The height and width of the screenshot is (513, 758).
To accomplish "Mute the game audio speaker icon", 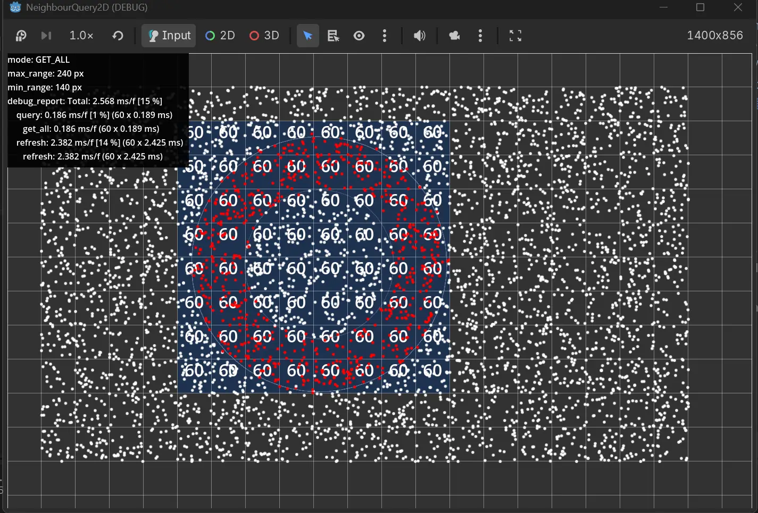I will point(420,36).
